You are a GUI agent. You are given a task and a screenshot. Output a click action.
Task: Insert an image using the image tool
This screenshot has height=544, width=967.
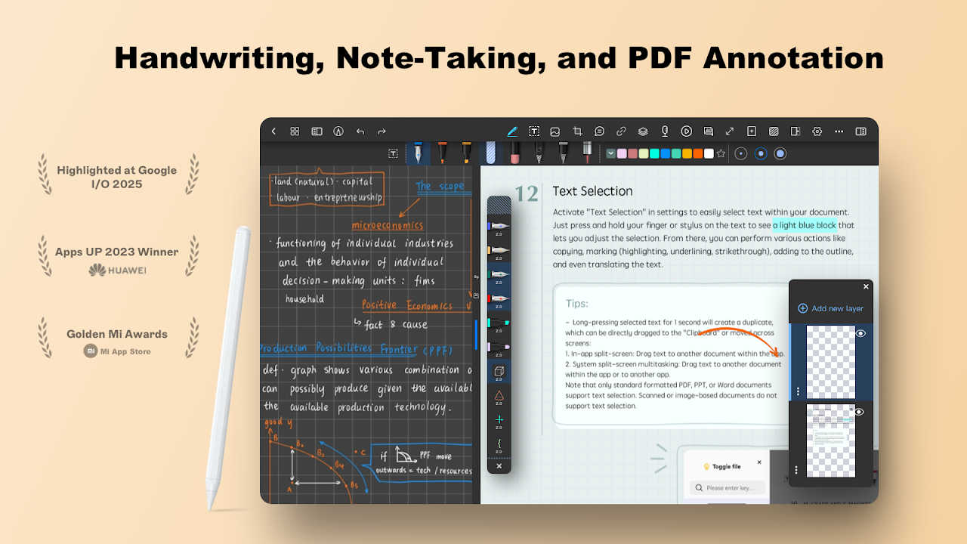[x=555, y=131]
